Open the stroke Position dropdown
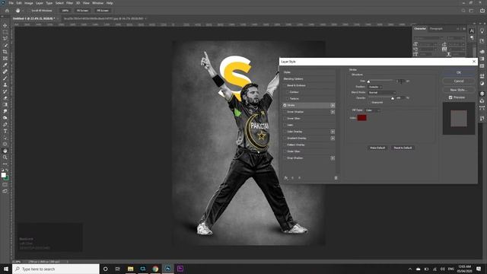The width and height of the screenshot is (487, 274). click(375, 87)
